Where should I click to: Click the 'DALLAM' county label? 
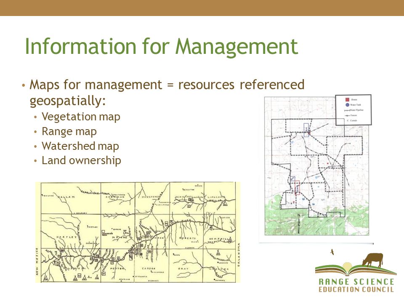[x=66, y=197]
